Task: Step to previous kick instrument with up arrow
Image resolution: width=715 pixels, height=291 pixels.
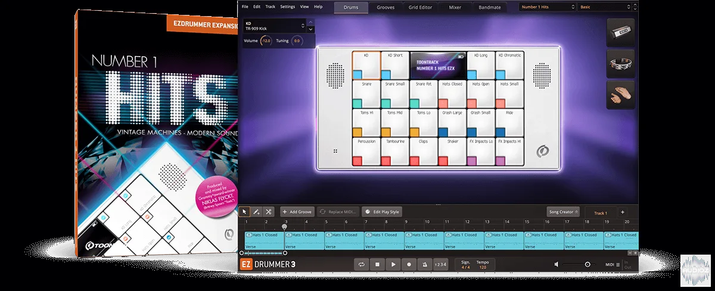Action: point(310,23)
